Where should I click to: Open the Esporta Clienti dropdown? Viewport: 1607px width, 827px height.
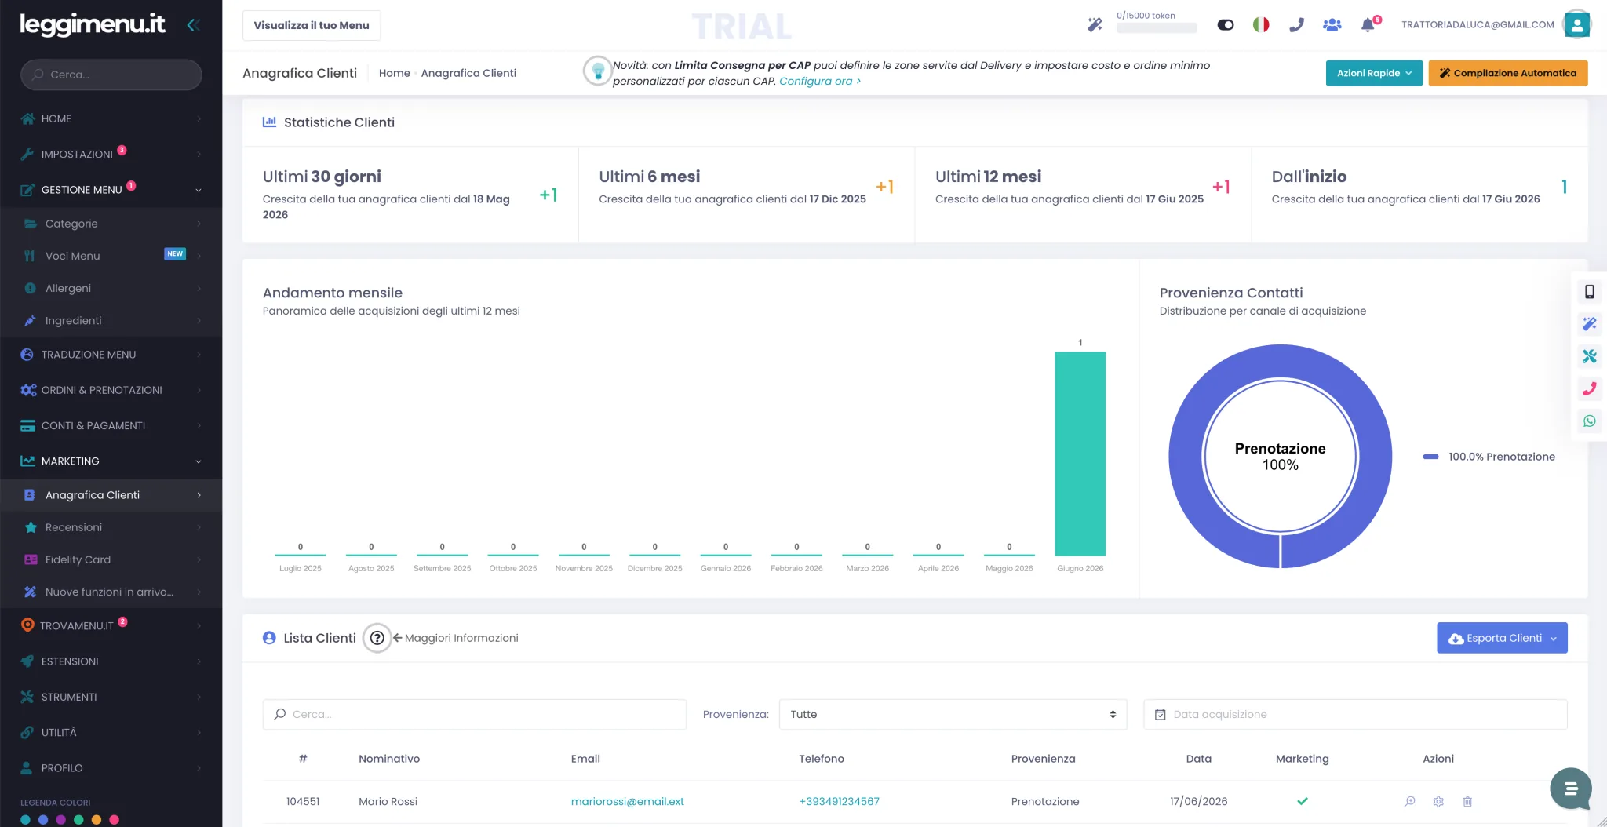pos(1502,638)
